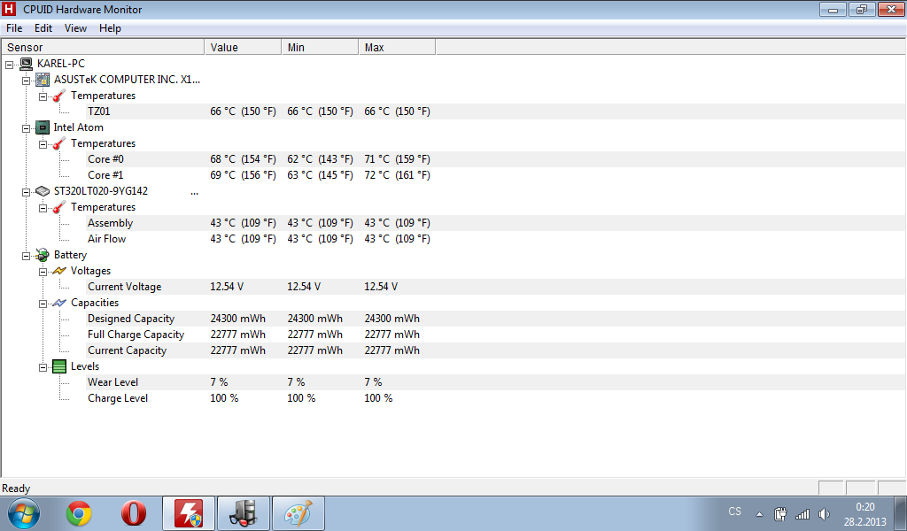This screenshot has height=531, width=907.
Task: Select the Wear Level row
Action: 496,382
